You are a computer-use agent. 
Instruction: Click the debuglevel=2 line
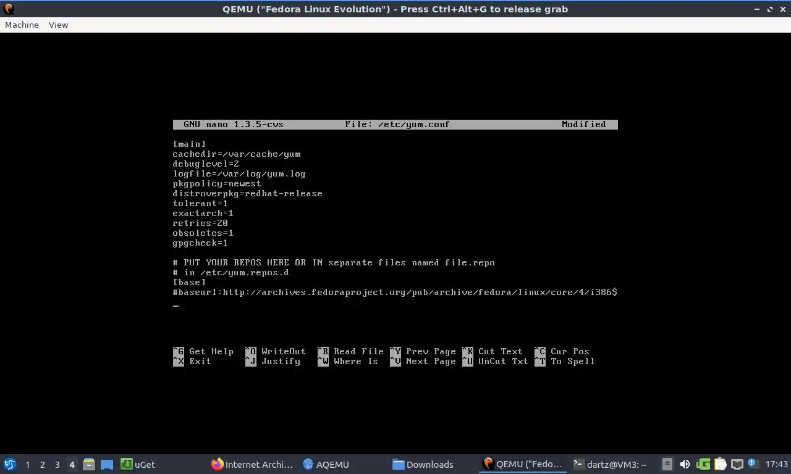[206, 164]
